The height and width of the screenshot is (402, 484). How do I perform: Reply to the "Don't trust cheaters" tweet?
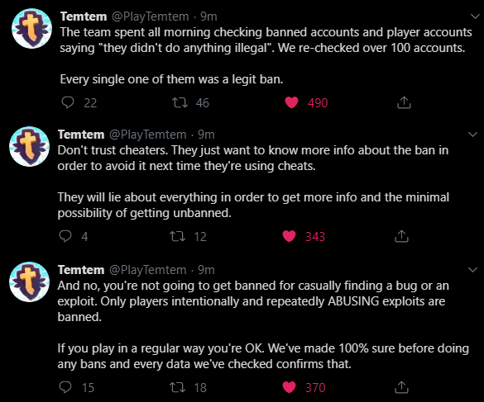click(65, 236)
